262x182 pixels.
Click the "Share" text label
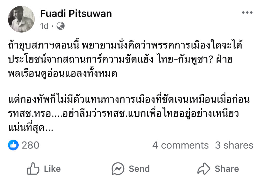click(227, 169)
